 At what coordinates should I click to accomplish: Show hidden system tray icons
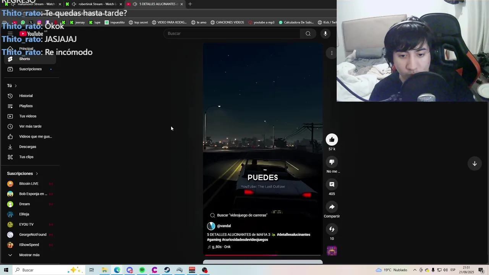(415, 270)
